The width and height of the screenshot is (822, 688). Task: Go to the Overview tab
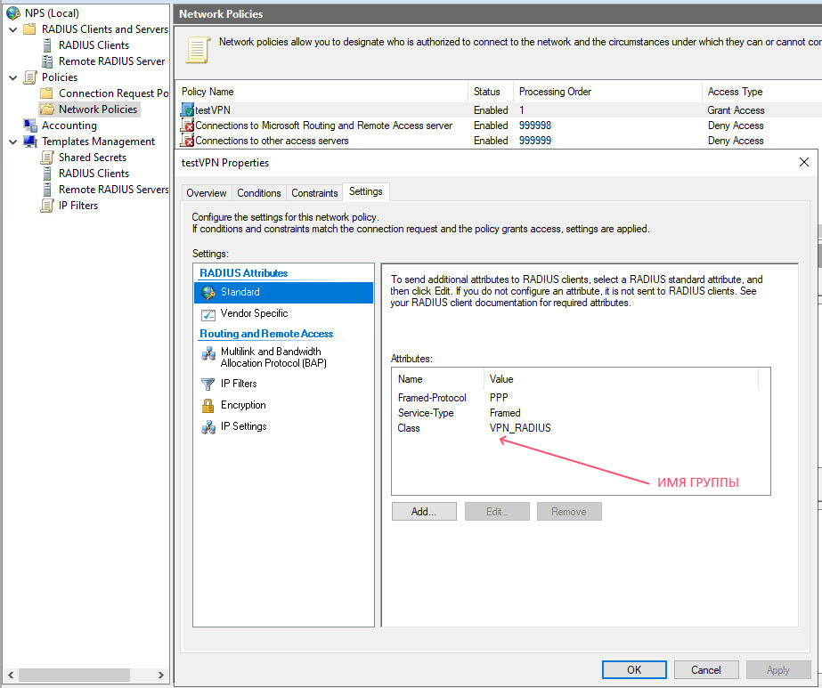207,193
